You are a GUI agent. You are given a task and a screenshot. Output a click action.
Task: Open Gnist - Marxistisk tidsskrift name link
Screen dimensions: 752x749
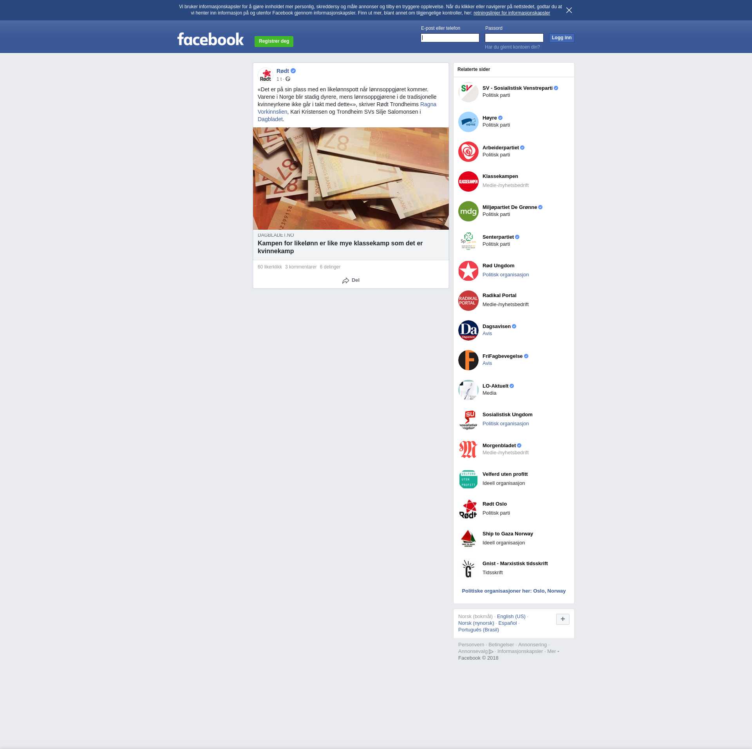pos(515,564)
